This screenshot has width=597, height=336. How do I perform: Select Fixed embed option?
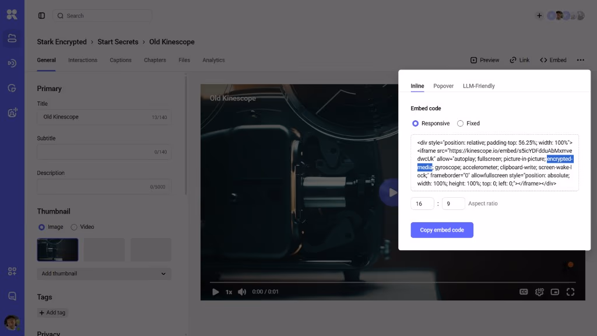pos(468,124)
